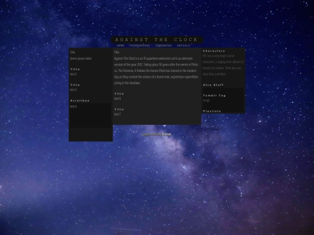Click inside the Scrollbox area with 'test 4'
314x235 pixels.
tap(91, 115)
